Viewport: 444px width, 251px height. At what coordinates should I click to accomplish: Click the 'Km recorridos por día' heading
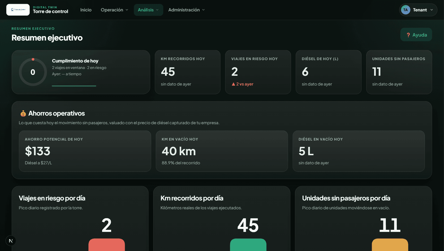(x=192, y=198)
